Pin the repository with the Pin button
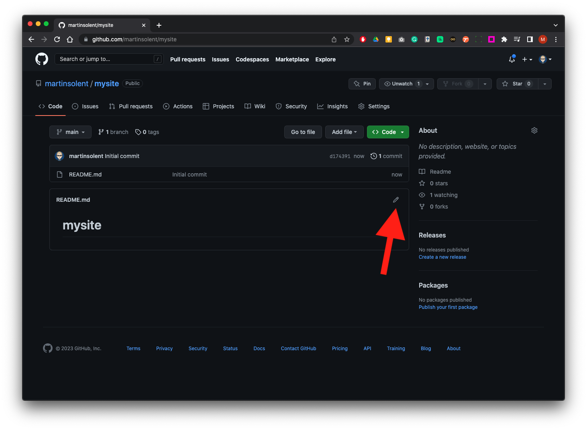This screenshot has width=587, height=430. click(x=362, y=84)
